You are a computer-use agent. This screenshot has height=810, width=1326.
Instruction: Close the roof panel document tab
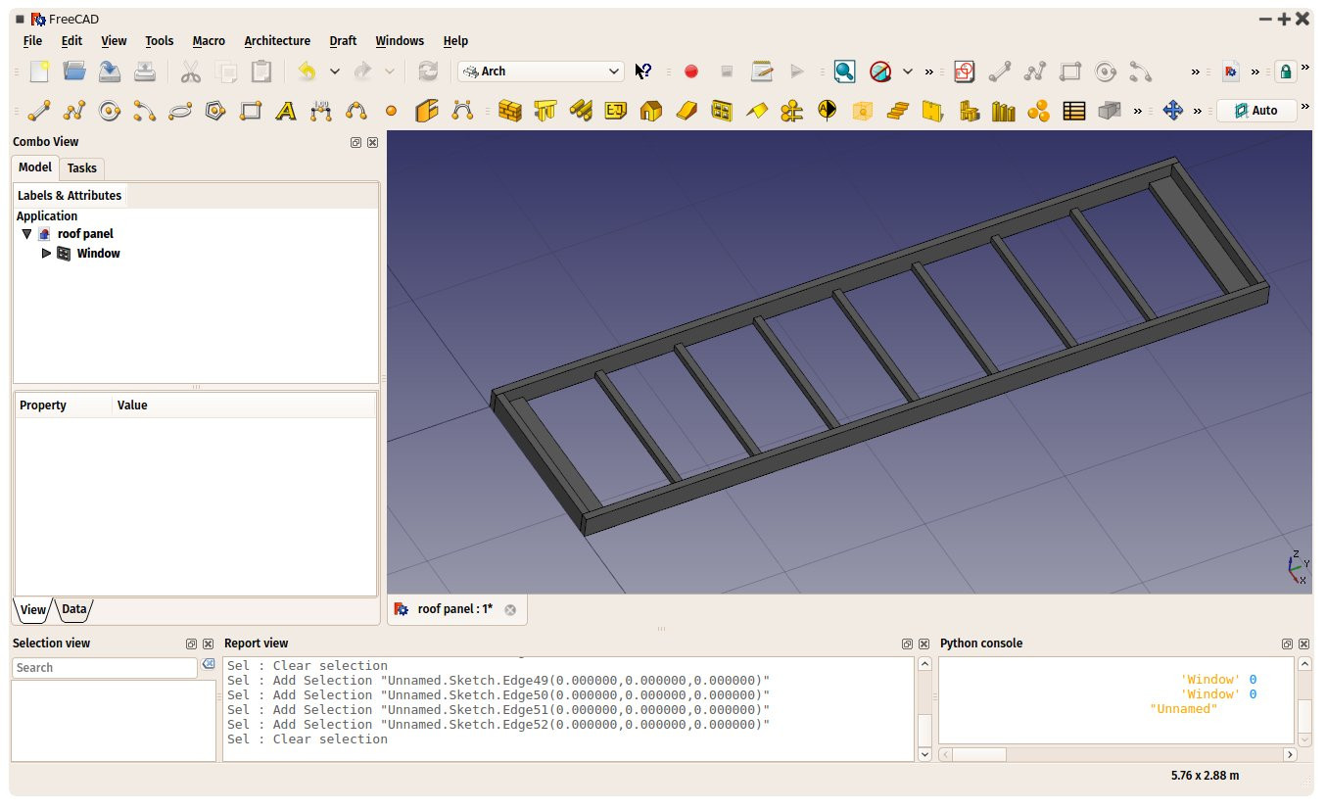(510, 609)
